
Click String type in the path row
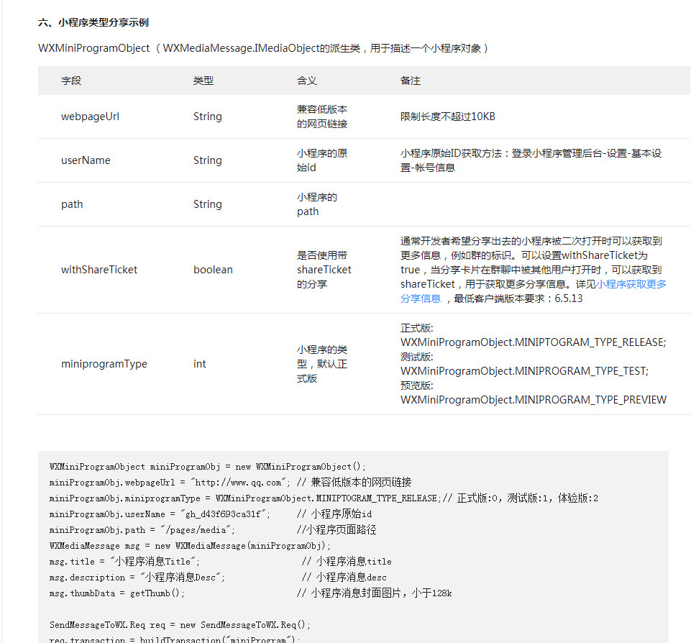point(208,204)
